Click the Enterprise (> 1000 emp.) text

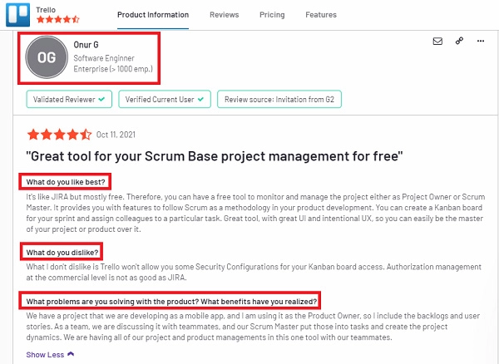coord(113,69)
